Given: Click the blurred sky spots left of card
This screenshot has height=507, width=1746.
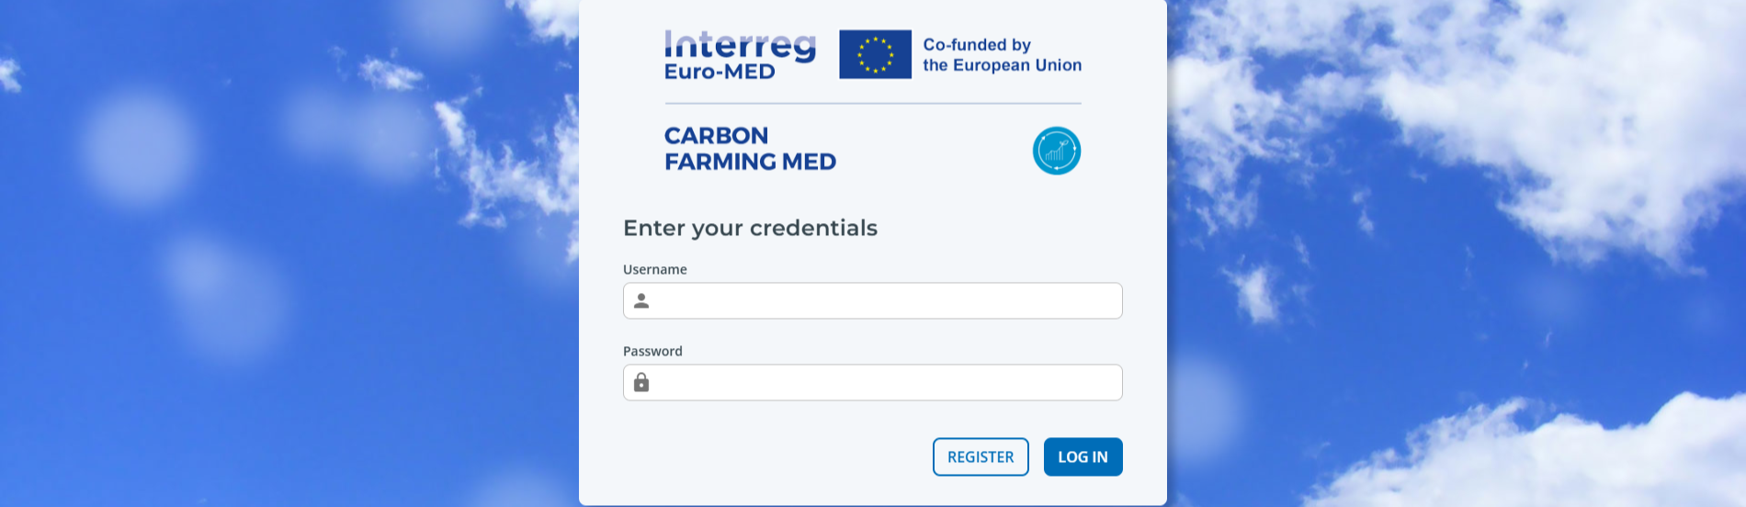Looking at the screenshot, I should tap(138, 147).
